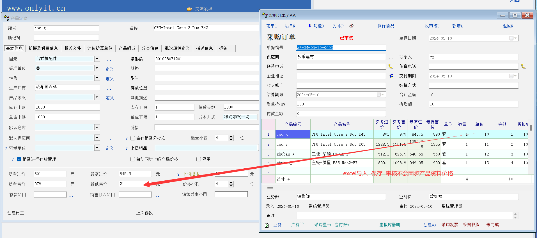Click the help question mark beside 平均成本
The width and height of the screenshot is (537, 238).
tap(178, 174)
